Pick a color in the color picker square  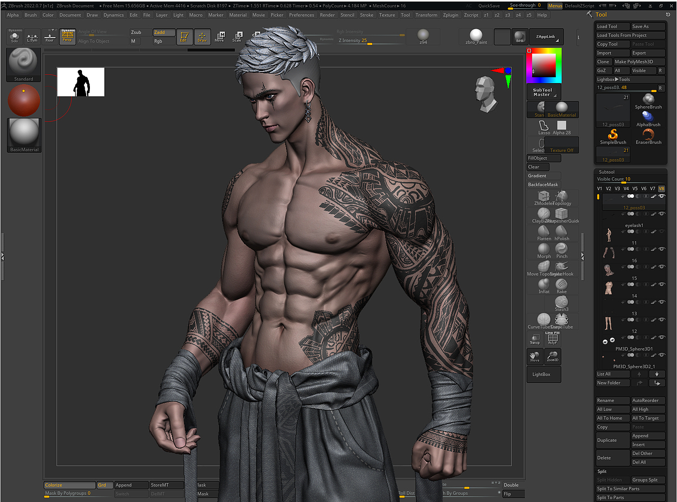(x=544, y=66)
